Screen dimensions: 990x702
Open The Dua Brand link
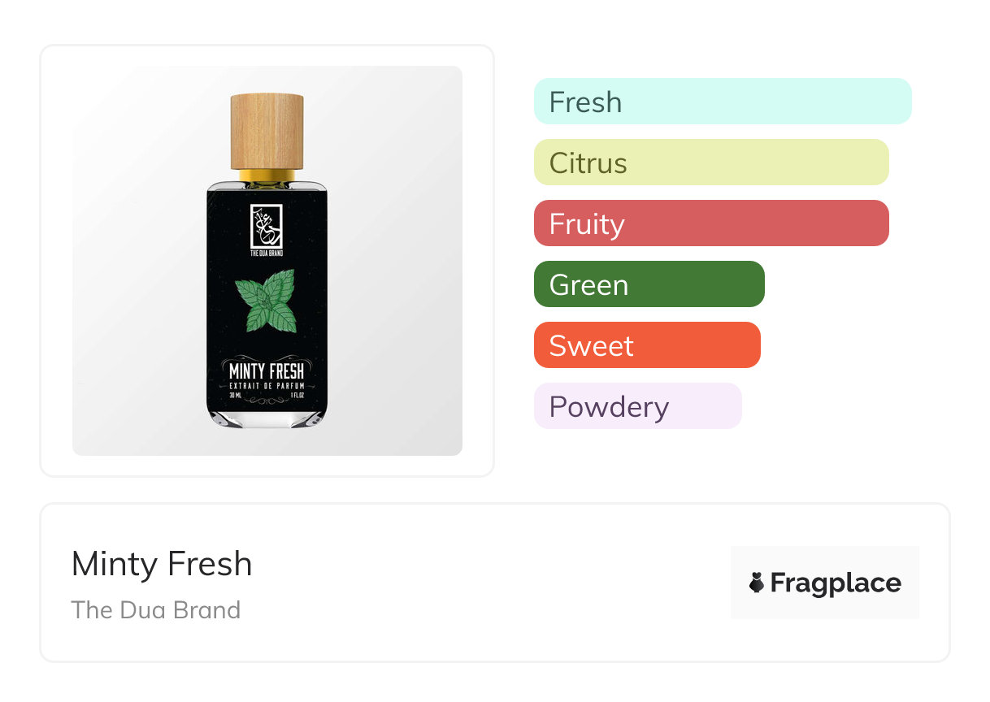(156, 610)
